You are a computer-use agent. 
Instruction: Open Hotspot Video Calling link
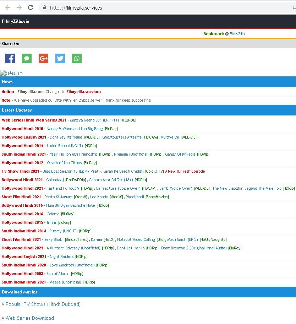[136, 239]
